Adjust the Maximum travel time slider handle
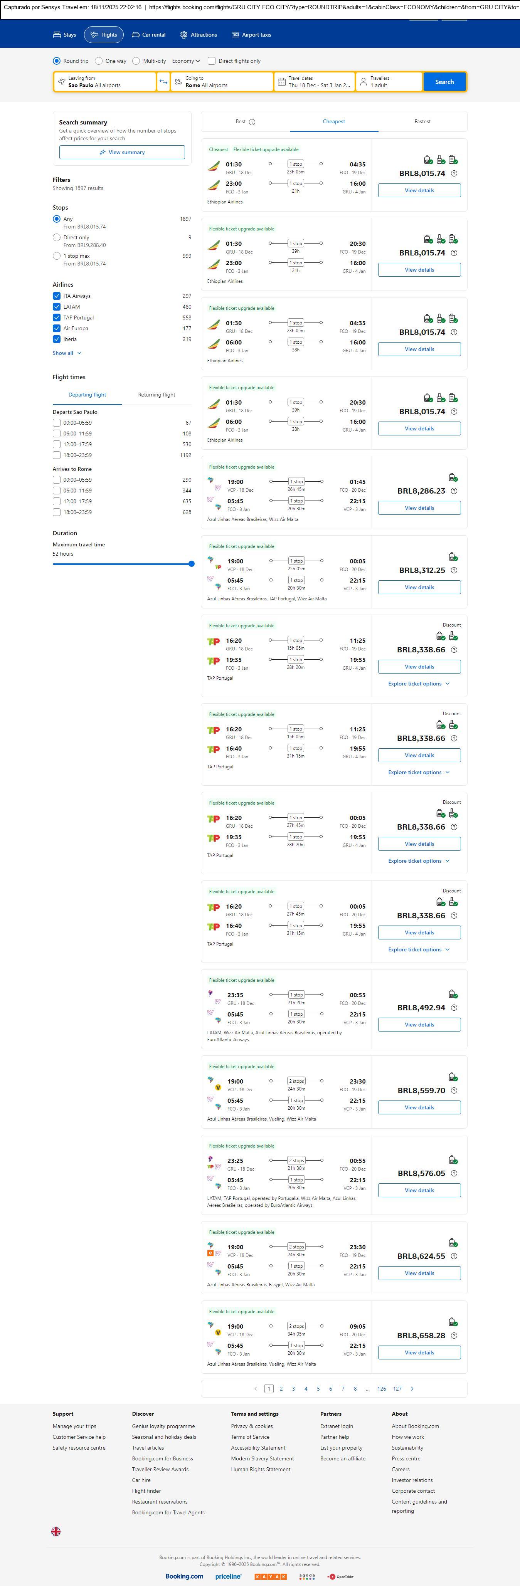 coord(192,563)
